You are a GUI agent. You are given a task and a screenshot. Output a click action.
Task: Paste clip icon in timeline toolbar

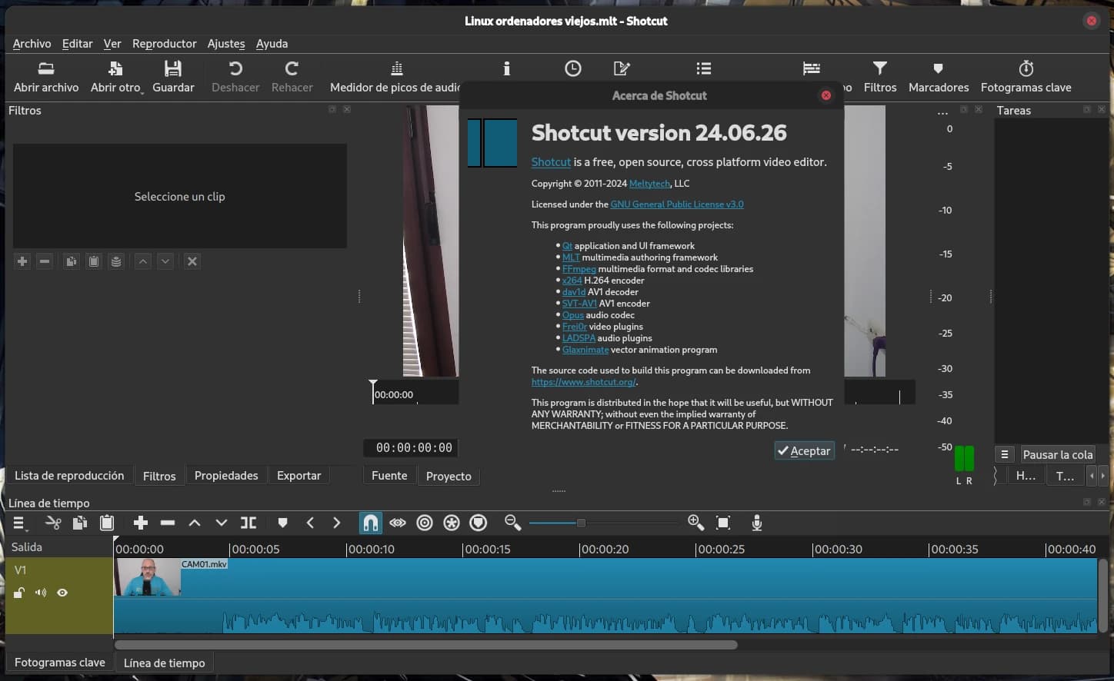[107, 523]
